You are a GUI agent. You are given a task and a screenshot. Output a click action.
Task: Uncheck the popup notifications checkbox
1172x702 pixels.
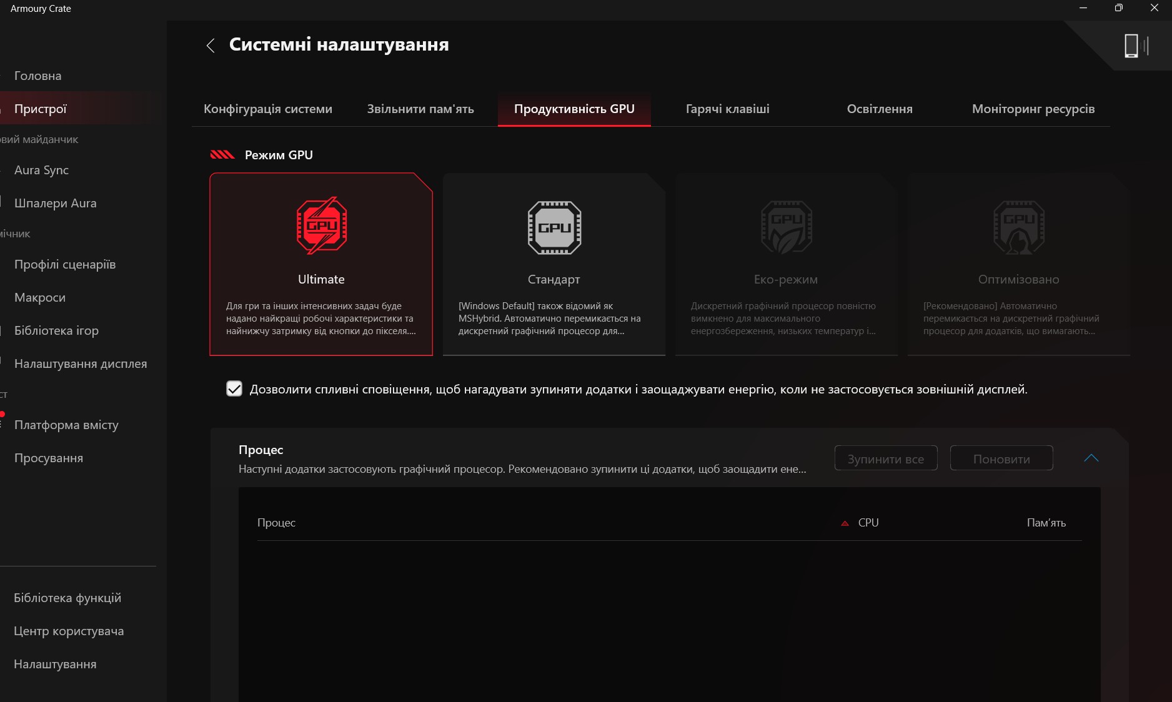click(x=234, y=389)
